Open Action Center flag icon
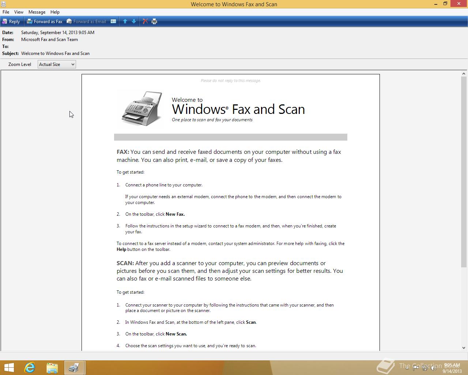 click(x=416, y=368)
